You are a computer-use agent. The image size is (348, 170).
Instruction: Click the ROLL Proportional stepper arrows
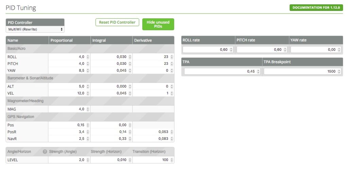(88, 57)
